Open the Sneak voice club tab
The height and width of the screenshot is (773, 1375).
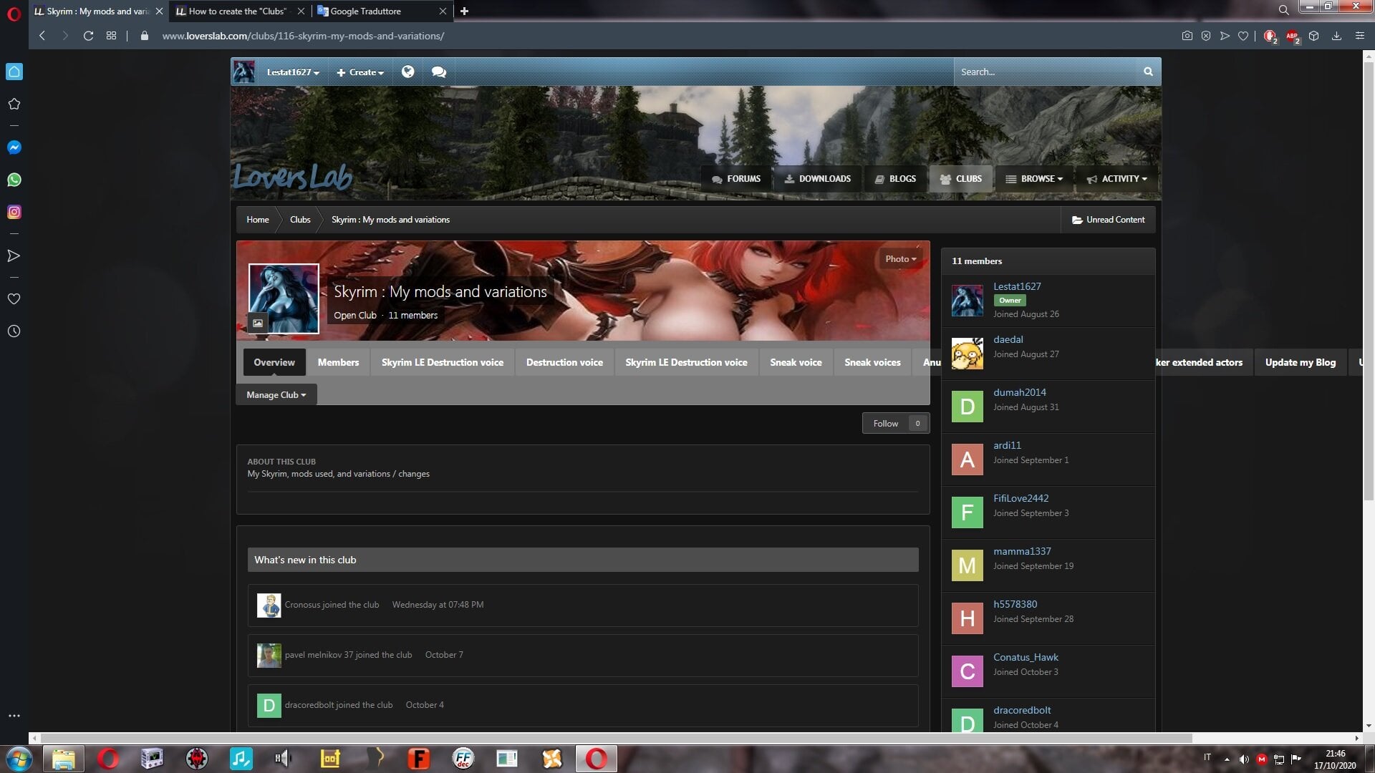[796, 362]
